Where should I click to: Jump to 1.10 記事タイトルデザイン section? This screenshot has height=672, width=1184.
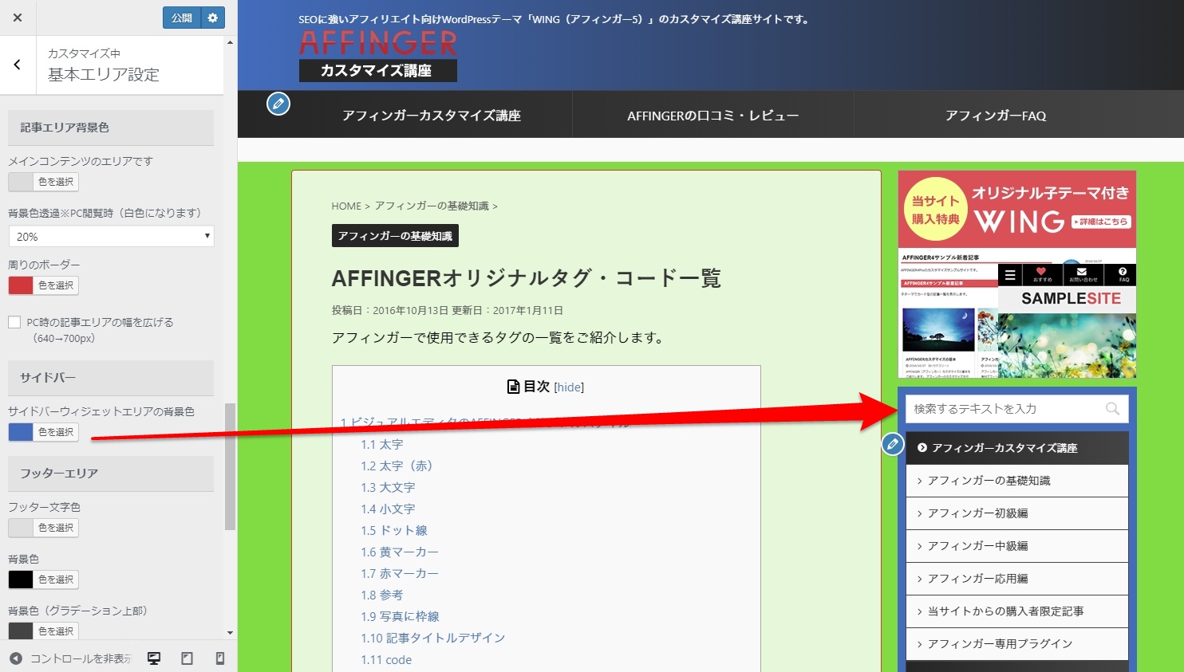pyautogui.click(x=432, y=638)
